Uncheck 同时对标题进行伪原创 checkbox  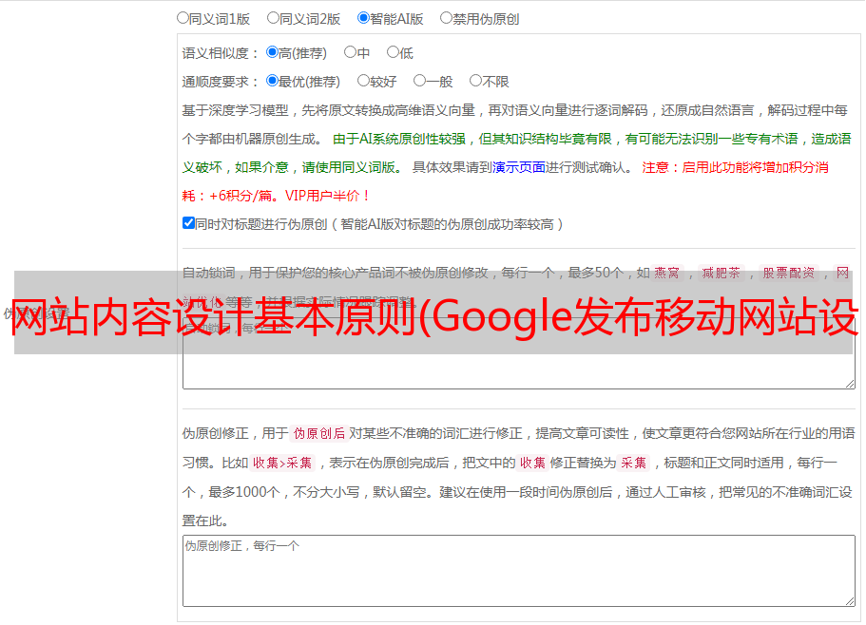pos(188,223)
